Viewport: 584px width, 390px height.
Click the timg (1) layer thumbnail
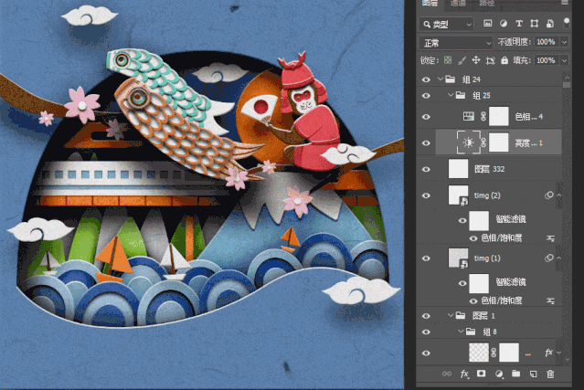coord(457,258)
